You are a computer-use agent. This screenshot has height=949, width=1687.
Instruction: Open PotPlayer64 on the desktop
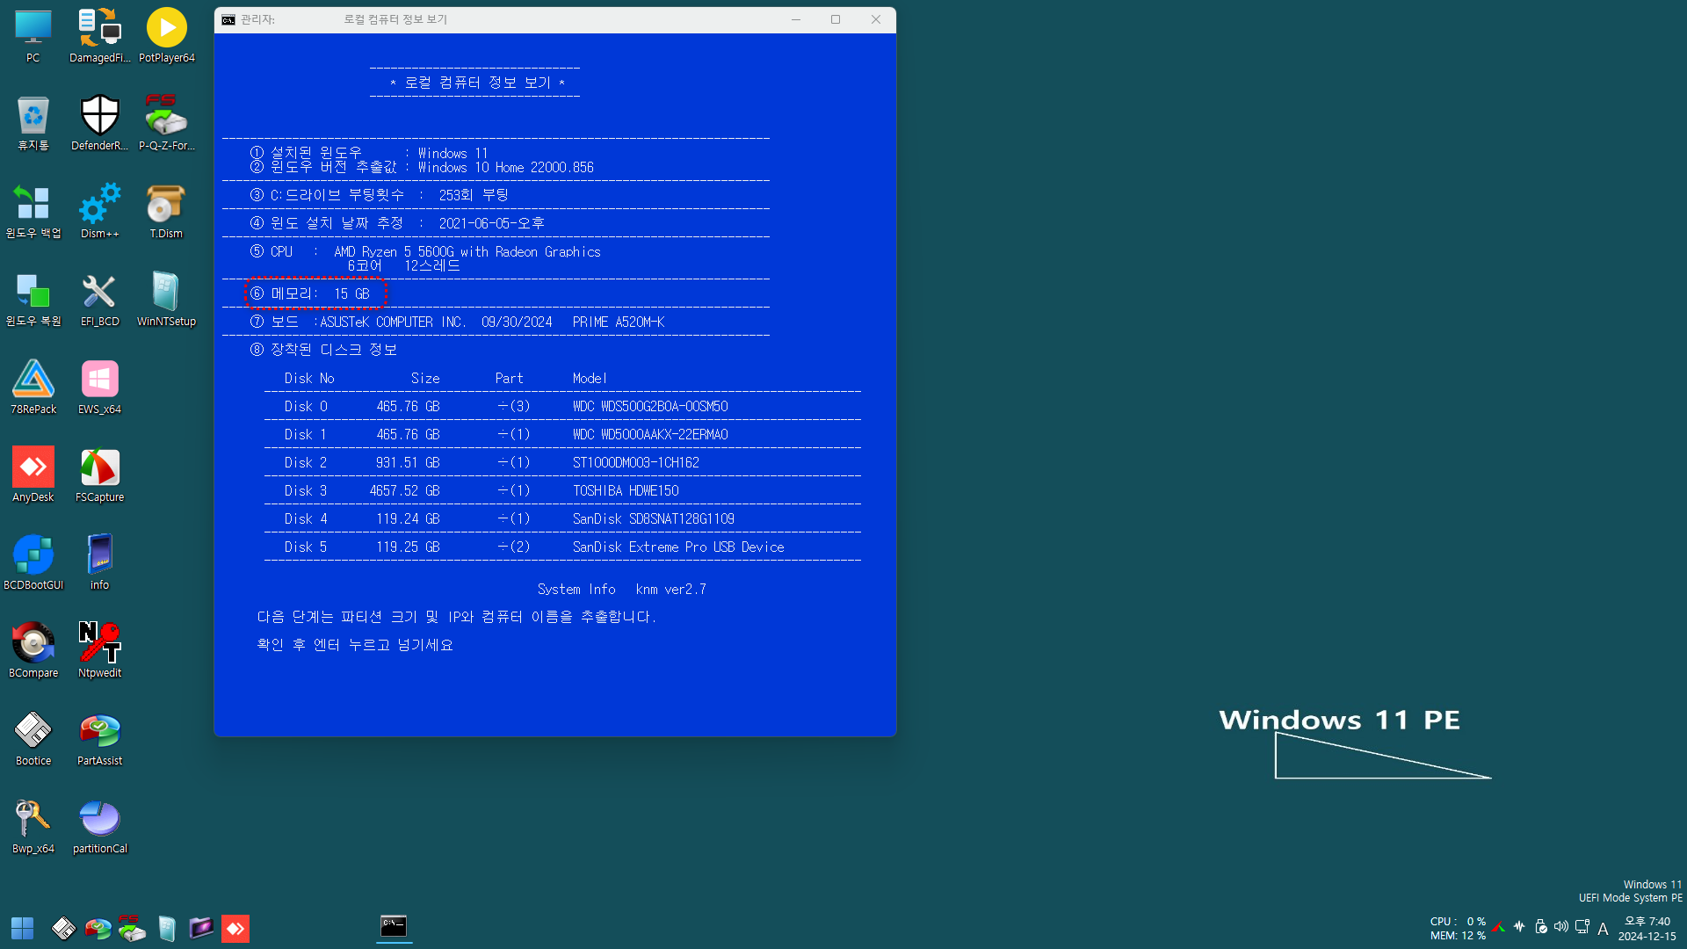166,36
